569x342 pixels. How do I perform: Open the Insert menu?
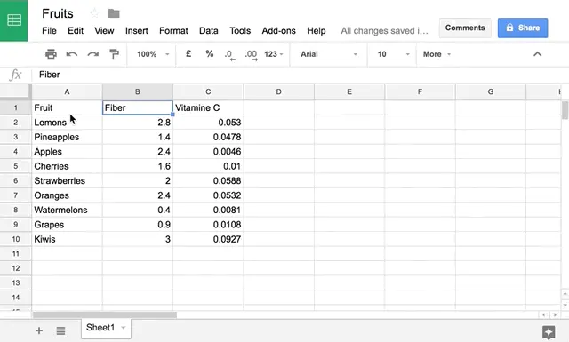pos(136,31)
